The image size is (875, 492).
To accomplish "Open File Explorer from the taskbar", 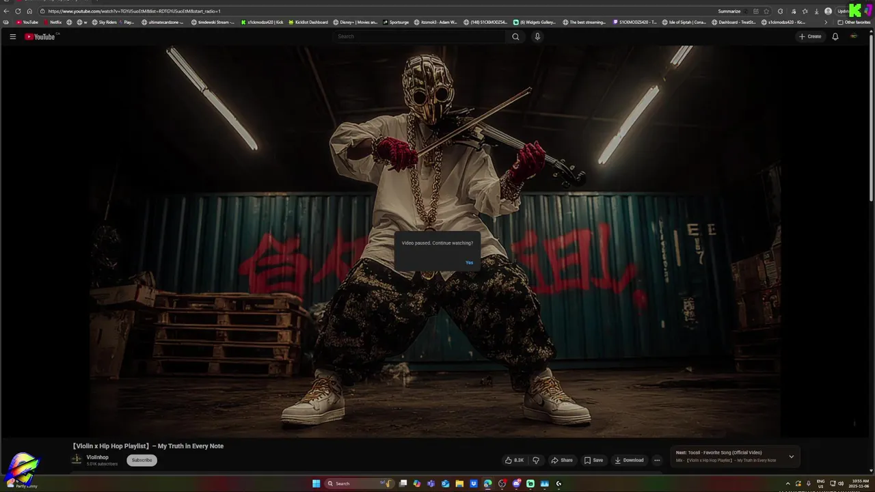I will [459, 484].
